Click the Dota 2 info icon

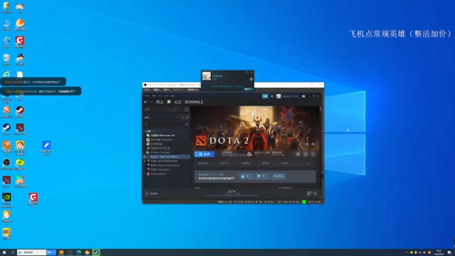pyautogui.click(x=305, y=154)
